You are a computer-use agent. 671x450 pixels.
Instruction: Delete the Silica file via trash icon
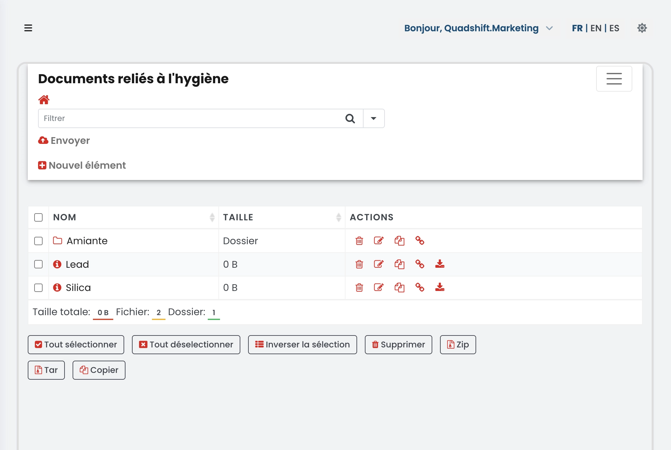point(359,287)
